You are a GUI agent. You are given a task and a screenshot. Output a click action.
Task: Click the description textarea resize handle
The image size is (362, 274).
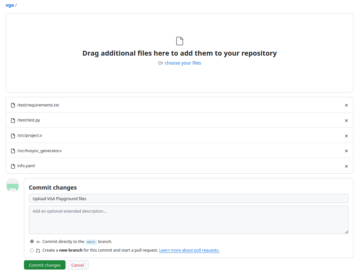[346, 232]
